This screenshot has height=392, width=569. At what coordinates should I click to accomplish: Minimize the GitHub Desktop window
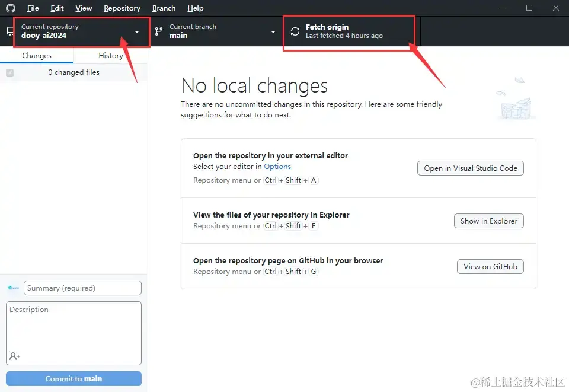503,8
